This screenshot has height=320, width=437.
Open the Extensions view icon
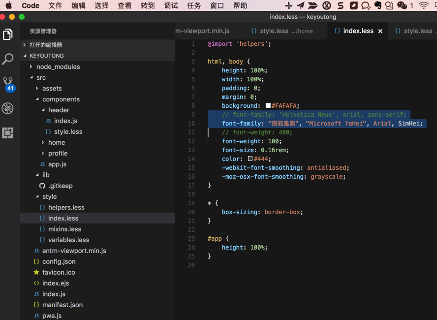[8, 133]
